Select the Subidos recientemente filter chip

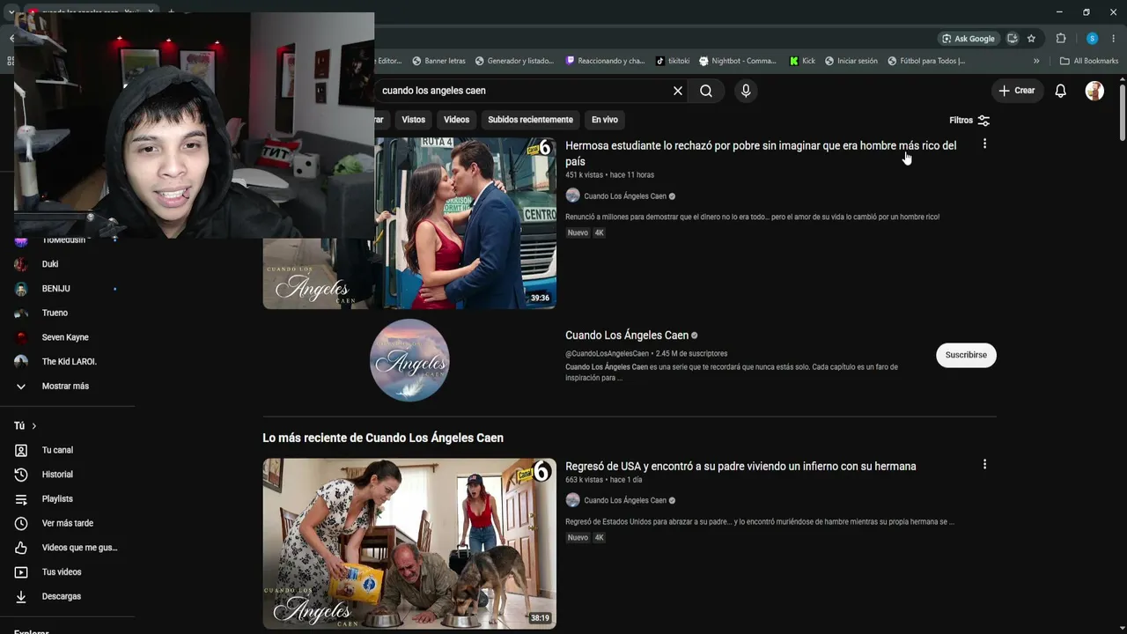pos(530,120)
